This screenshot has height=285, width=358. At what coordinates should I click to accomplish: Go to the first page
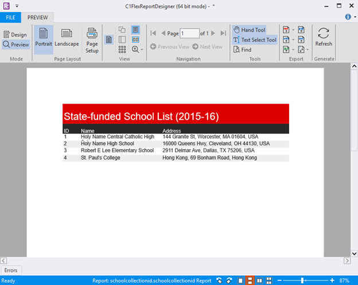[x=153, y=33]
